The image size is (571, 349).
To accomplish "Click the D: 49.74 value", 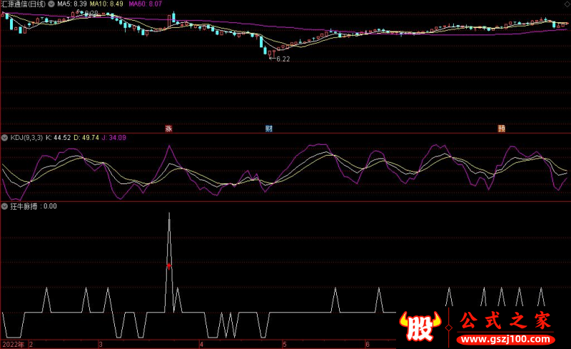I will tap(86, 138).
